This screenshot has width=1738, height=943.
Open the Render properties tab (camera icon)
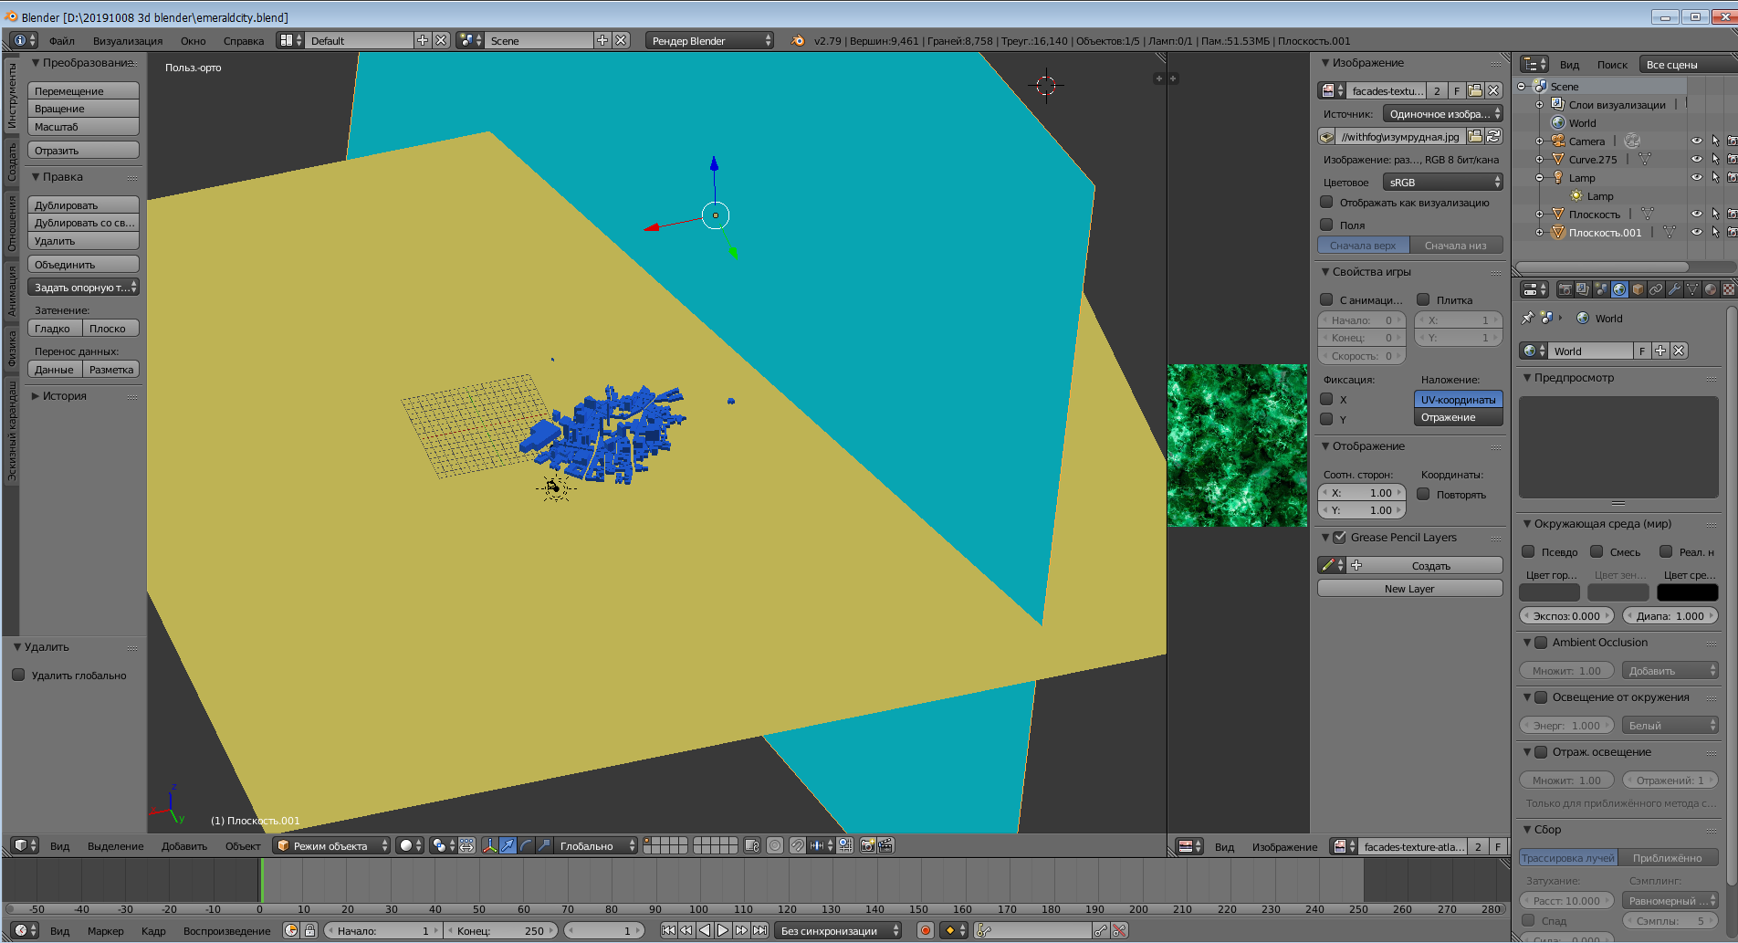coord(1565,289)
